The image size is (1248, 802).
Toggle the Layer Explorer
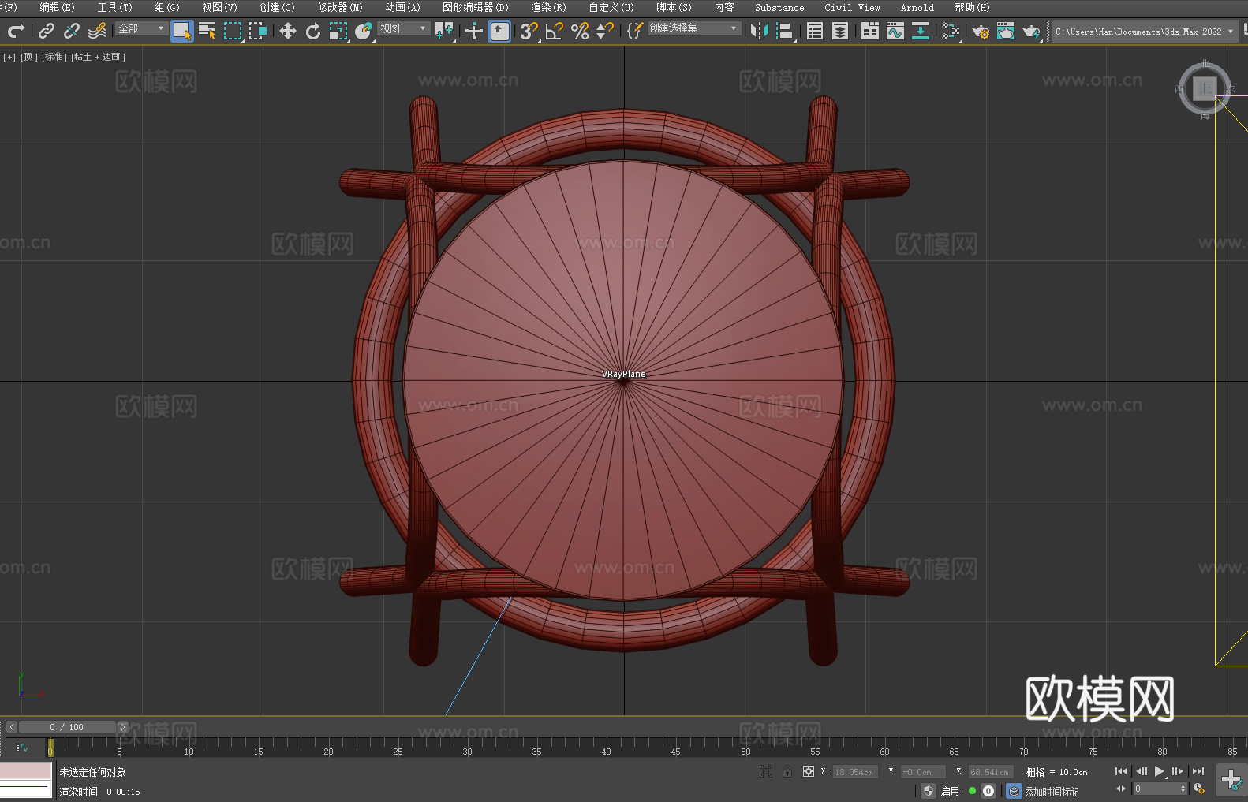click(840, 31)
